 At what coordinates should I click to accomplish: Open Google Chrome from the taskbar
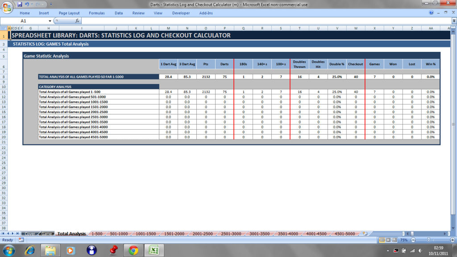pyautogui.click(x=133, y=250)
